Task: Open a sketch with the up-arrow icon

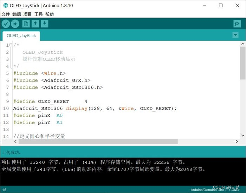Action: pos(35,24)
